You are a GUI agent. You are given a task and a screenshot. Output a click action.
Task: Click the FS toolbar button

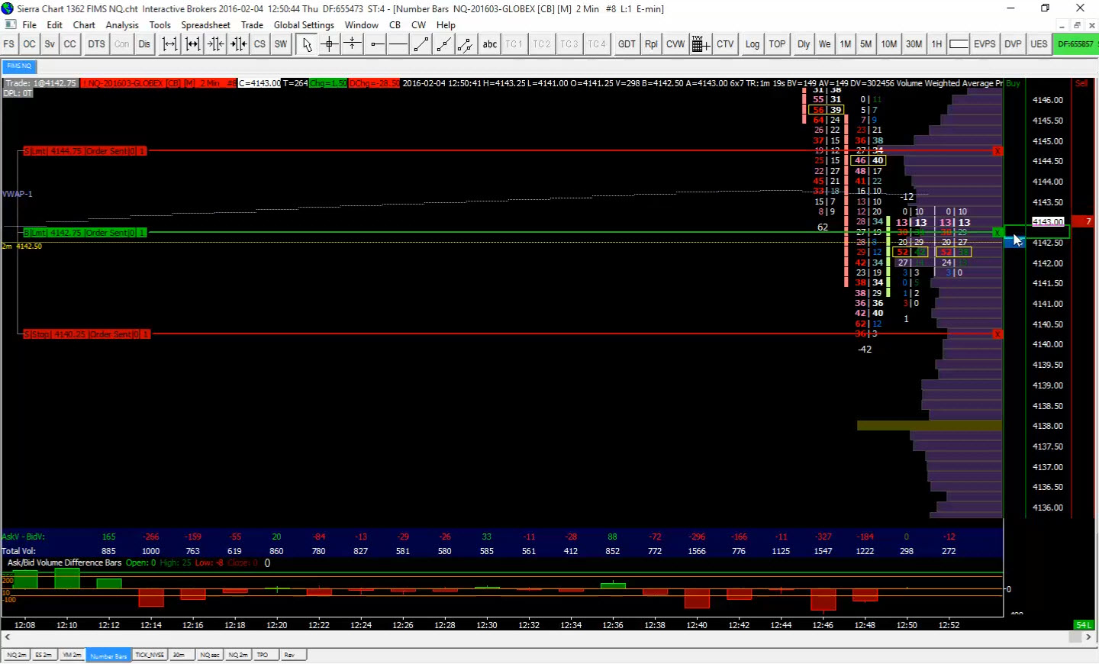pyautogui.click(x=9, y=44)
